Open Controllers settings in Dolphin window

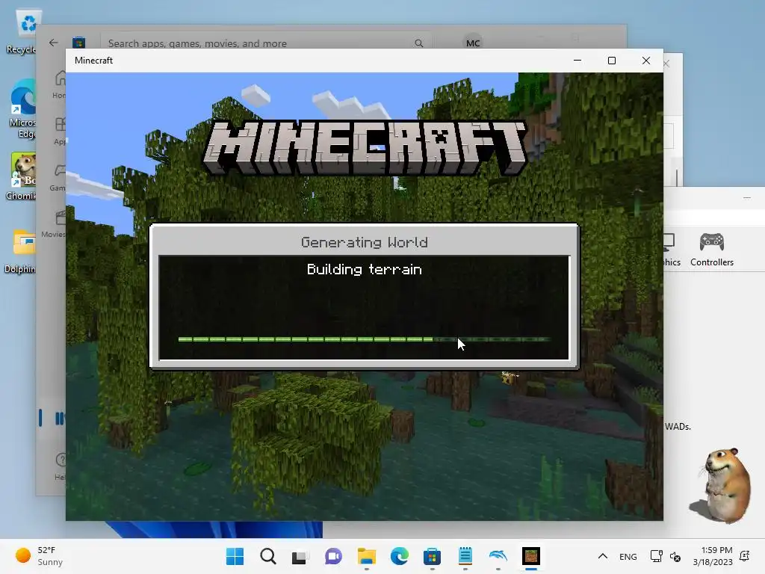pyautogui.click(x=712, y=250)
